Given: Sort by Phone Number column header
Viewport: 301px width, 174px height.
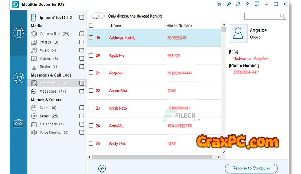Looking at the screenshot, I should point(179,26).
